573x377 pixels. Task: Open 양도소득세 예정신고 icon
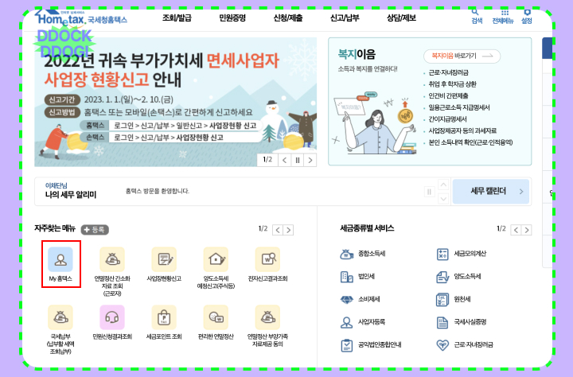coord(216,259)
